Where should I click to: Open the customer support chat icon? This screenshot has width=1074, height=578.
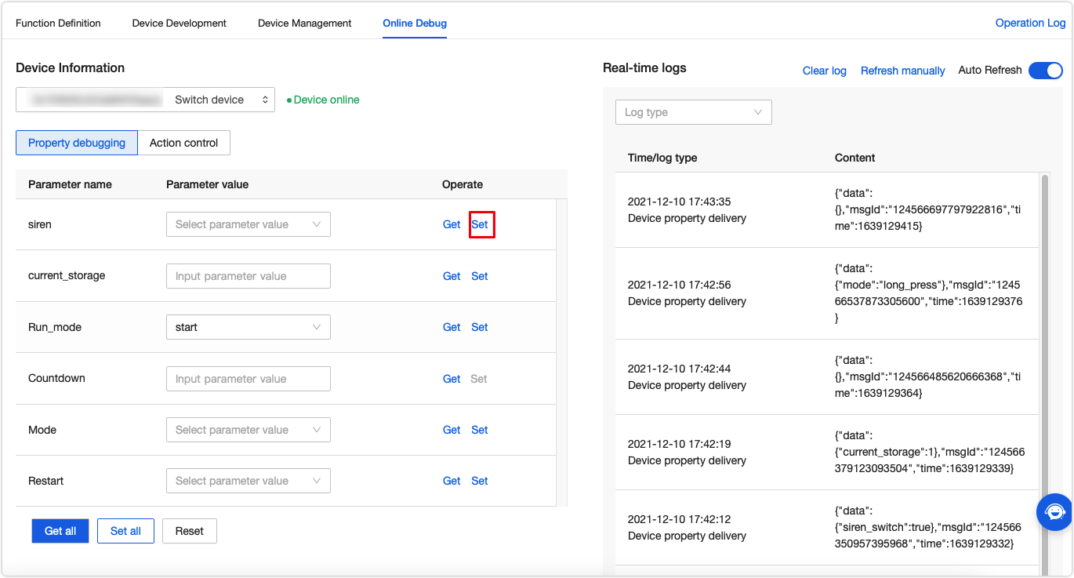[x=1054, y=512]
